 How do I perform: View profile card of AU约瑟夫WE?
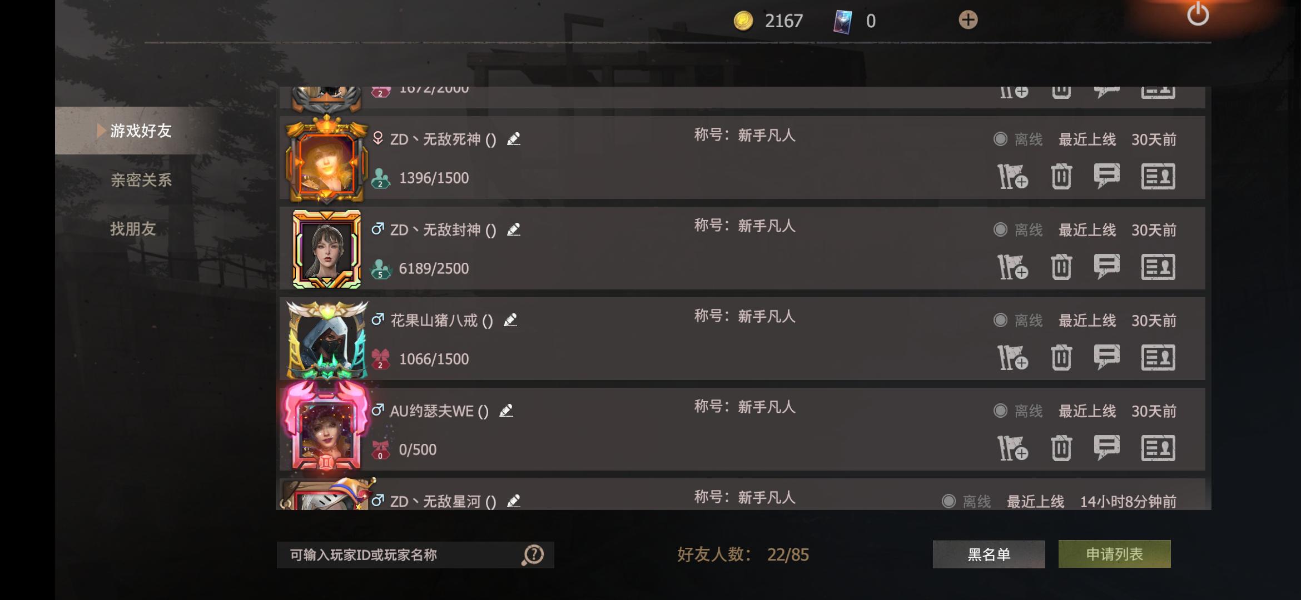[x=1158, y=448]
